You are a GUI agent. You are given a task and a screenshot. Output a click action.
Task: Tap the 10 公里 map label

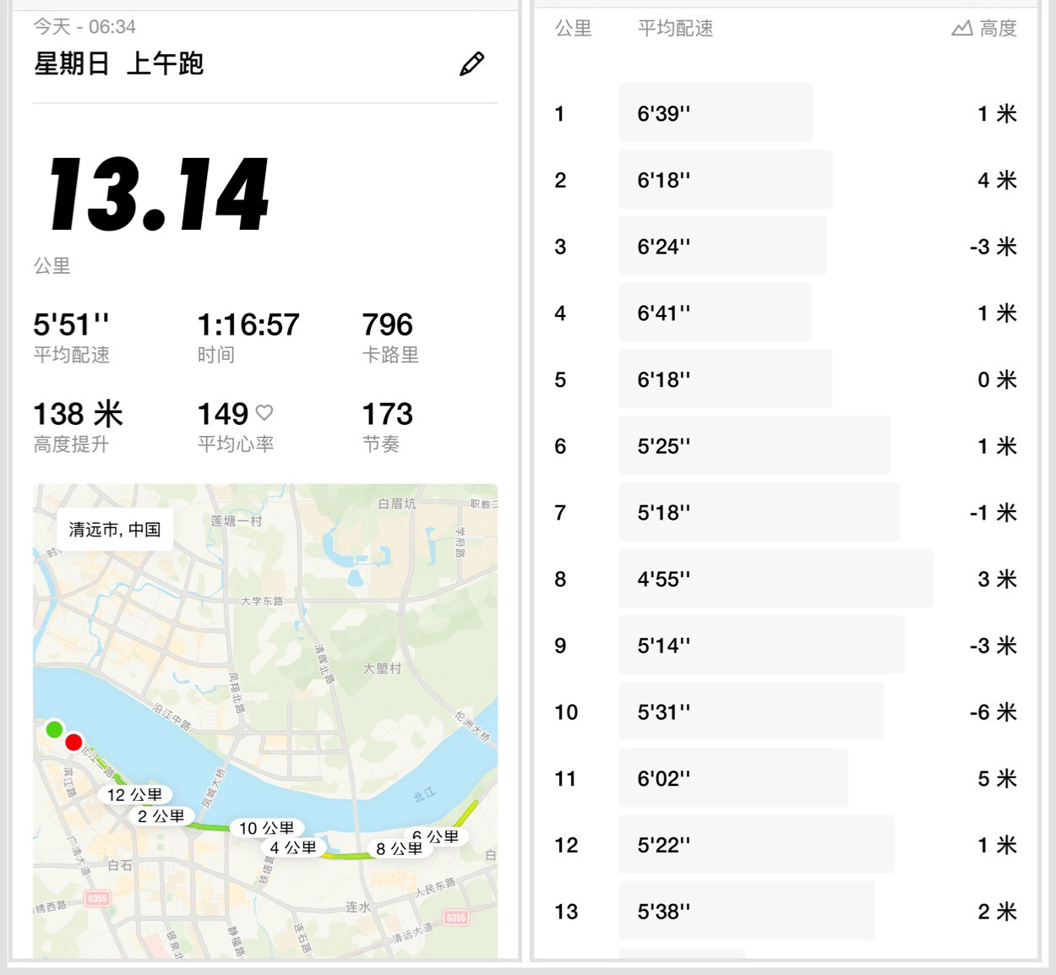click(x=266, y=828)
